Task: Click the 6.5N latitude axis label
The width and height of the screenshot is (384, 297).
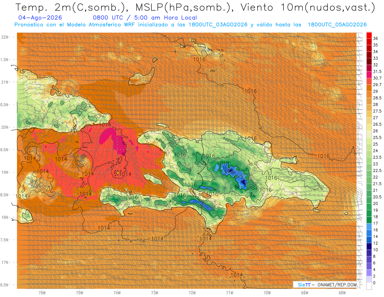Action: 5,285
